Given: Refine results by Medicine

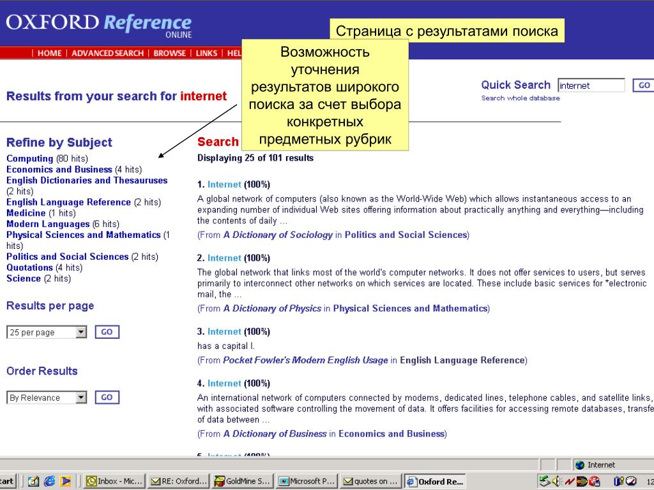Looking at the screenshot, I should tap(26, 213).
